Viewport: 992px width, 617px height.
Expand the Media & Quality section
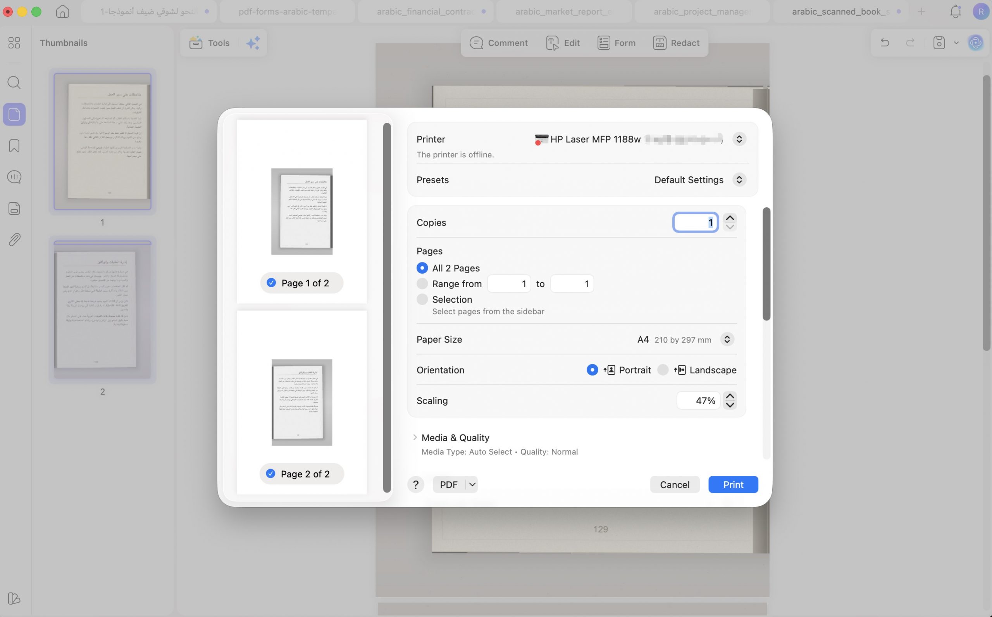point(415,438)
